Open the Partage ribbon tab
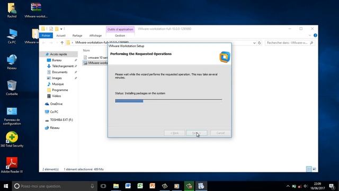Viewport: 339px width, 191px height. (x=77, y=36)
